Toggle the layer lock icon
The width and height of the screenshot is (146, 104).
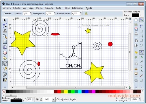[41, 100]
